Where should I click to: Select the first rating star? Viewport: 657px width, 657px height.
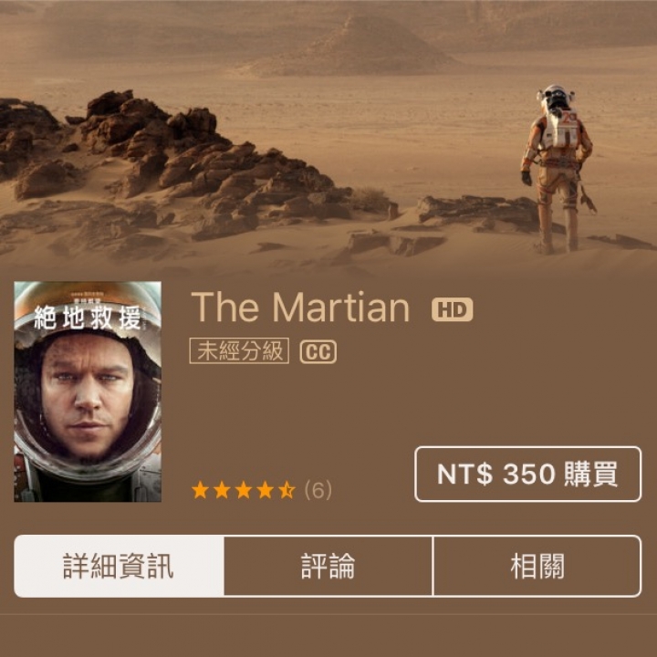pos(200,490)
